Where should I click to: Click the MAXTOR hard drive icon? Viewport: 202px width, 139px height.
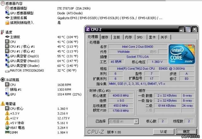pyautogui.click(x=7, y=71)
